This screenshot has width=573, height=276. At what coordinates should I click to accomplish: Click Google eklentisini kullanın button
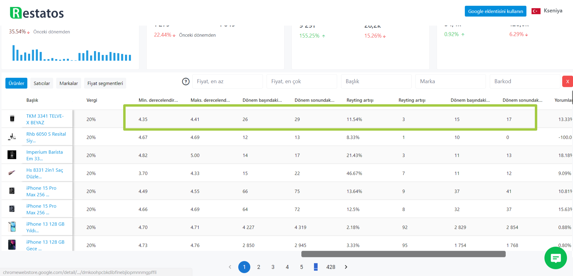(495, 11)
